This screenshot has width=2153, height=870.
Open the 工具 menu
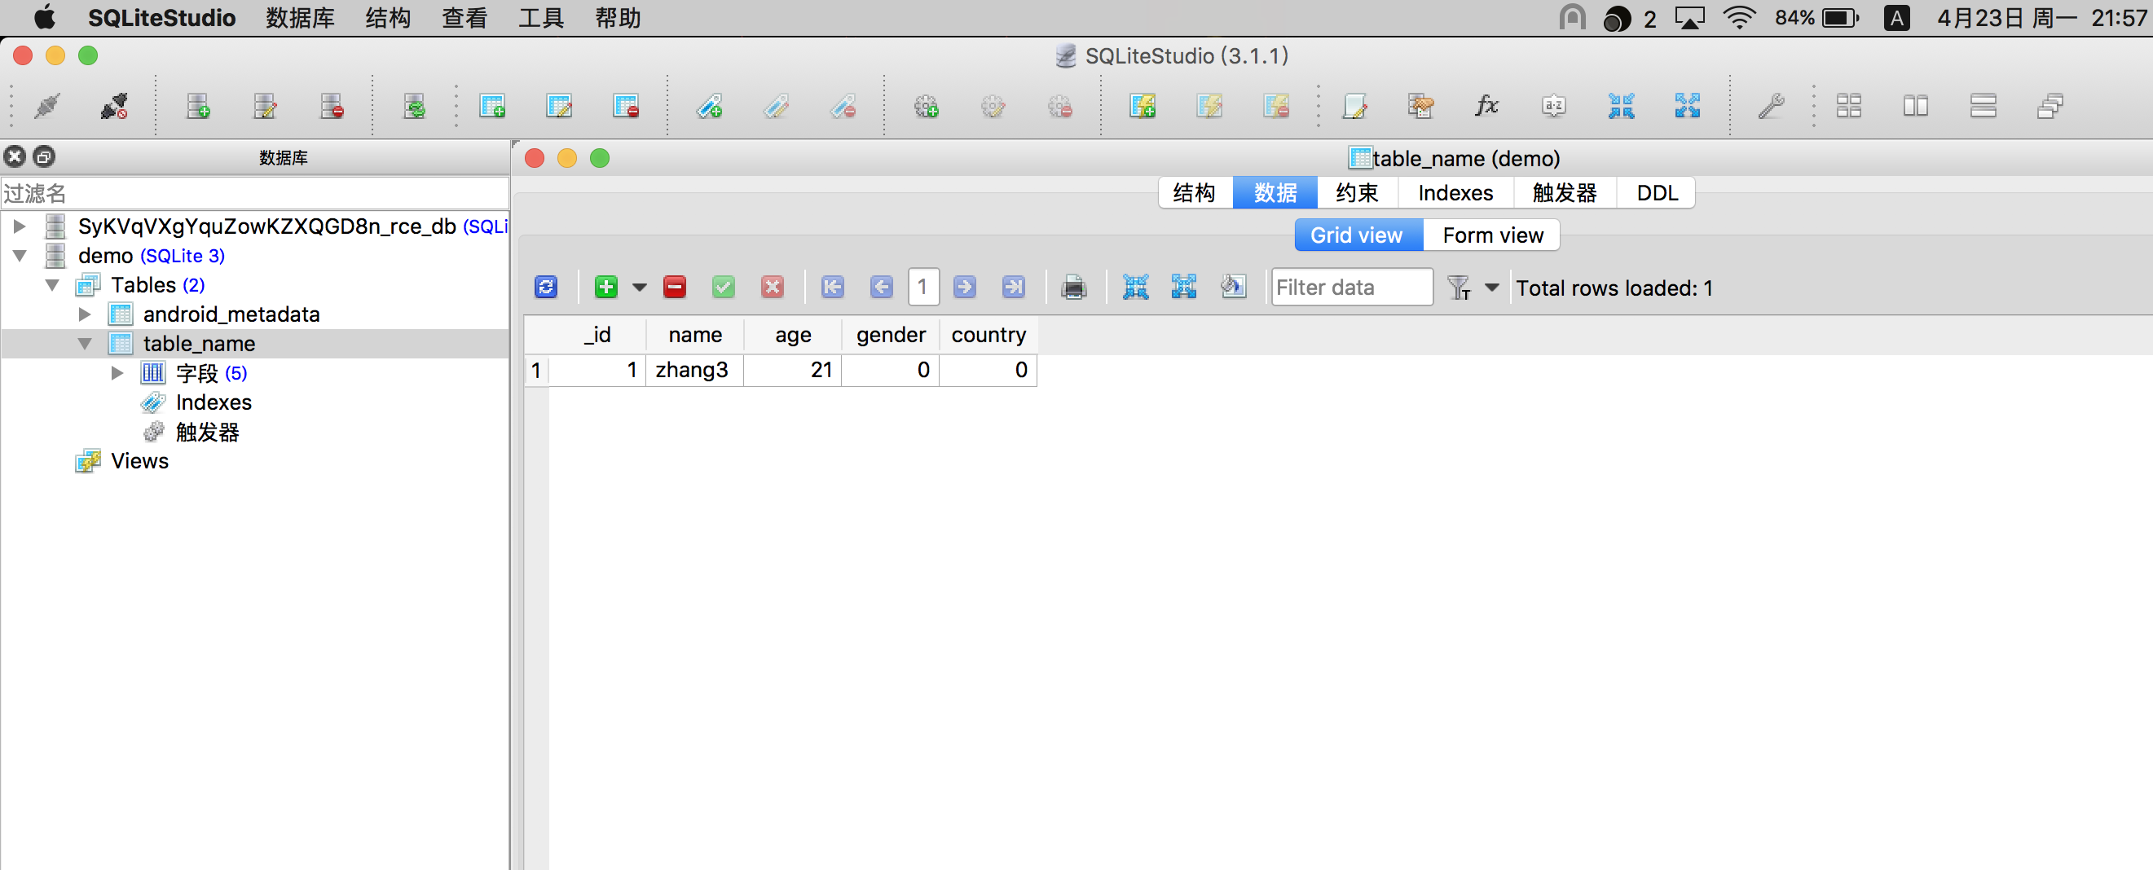[541, 18]
